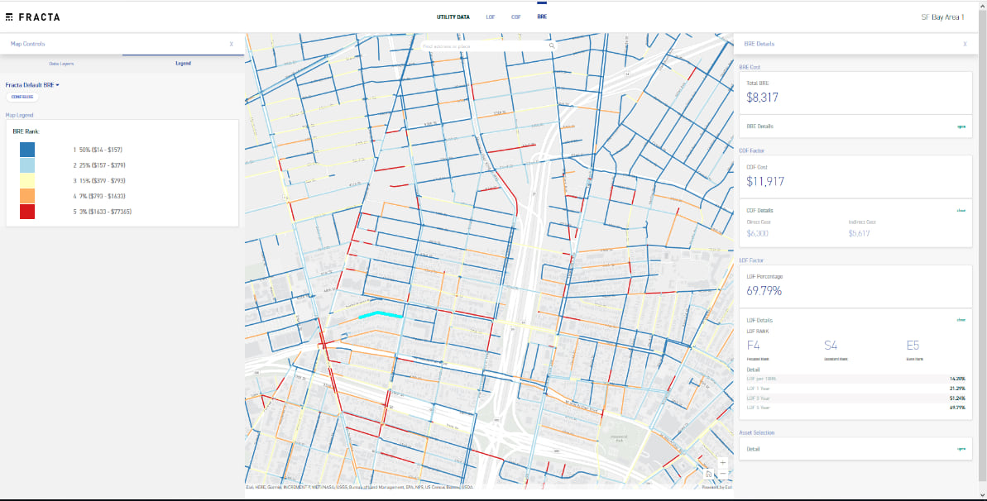Close the BRE Details panel
This screenshot has height=501, width=987.
[x=965, y=44]
